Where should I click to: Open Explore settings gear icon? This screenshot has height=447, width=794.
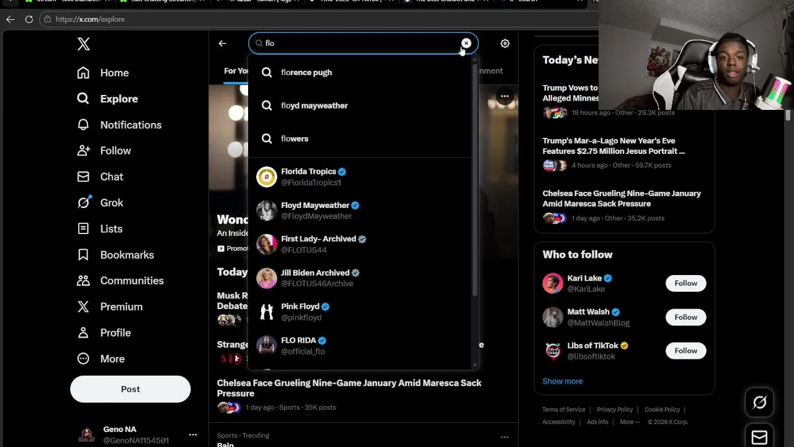point(505,43)
